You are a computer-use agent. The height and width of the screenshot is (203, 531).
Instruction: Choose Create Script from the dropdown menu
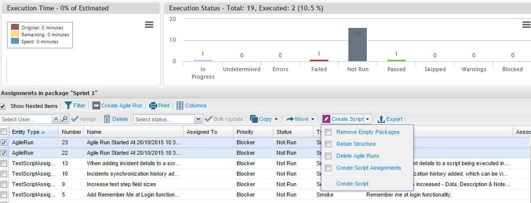(x=352, y=184)
